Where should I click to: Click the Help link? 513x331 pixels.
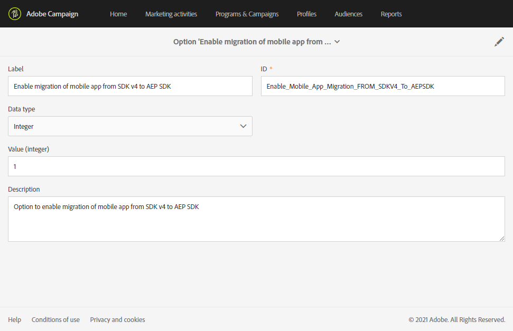(14, 319)
